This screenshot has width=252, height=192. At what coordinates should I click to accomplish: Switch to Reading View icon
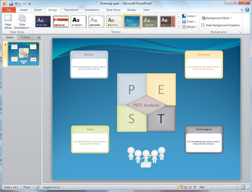pyautogui.click(x=190, y=187)
